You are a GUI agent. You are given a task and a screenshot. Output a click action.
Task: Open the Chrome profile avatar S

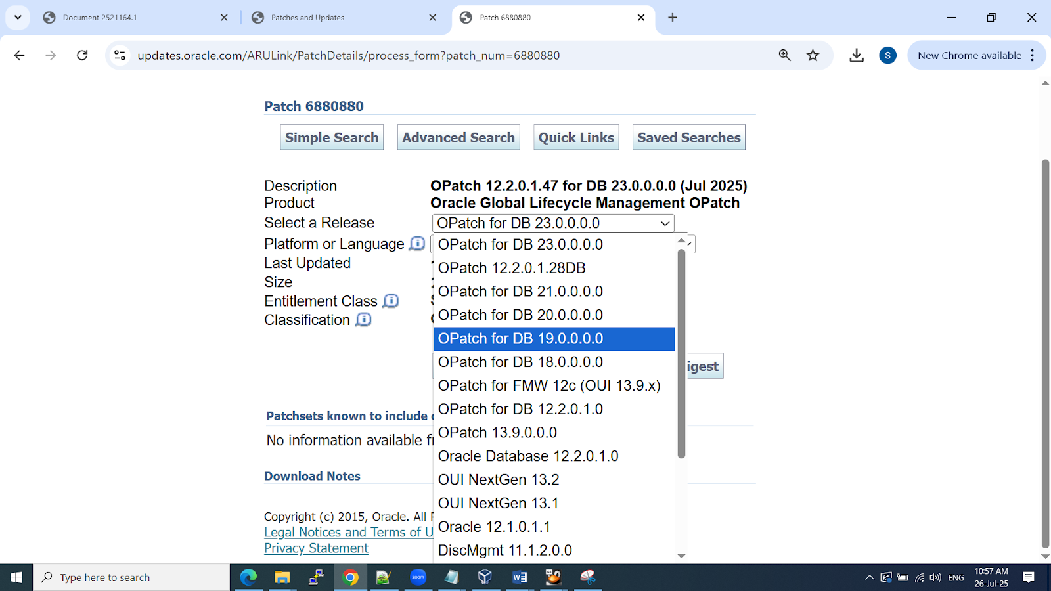887,55
